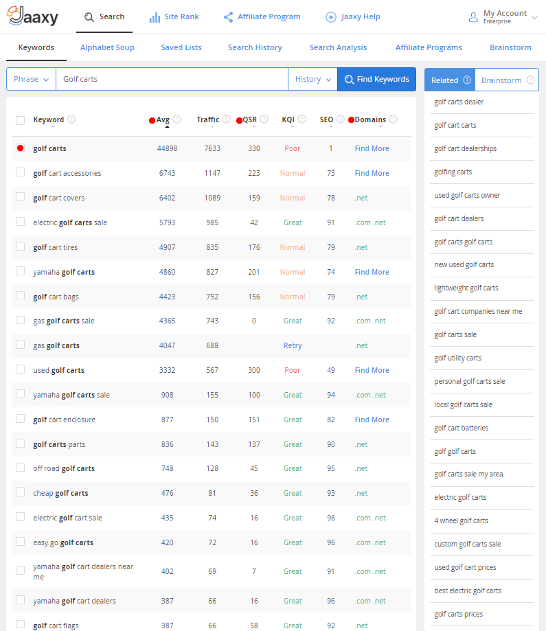This screenshot has width=546, height=631.
Task: Click related keyword best electric golf carts
Action: coord(468,590)
